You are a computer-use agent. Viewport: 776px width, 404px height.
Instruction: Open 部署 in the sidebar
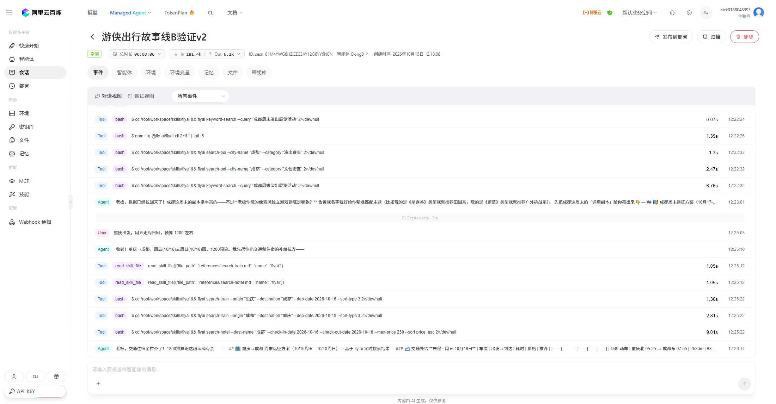click(x=35, y=86)
